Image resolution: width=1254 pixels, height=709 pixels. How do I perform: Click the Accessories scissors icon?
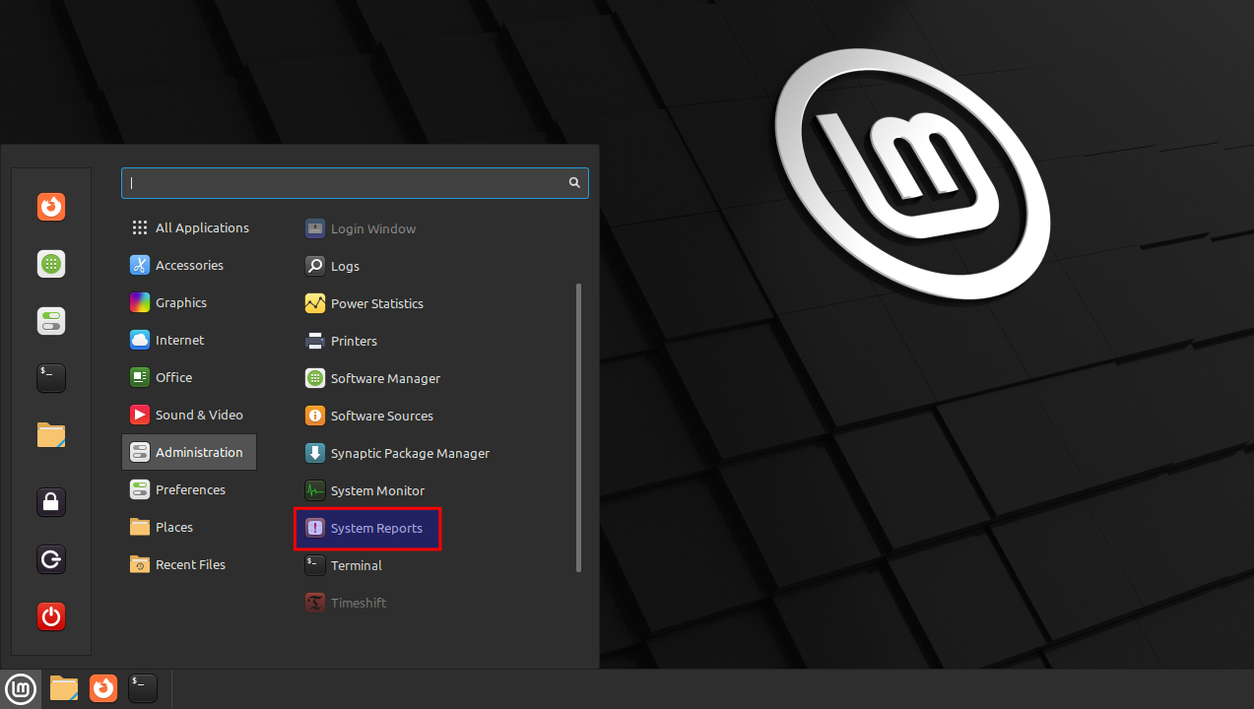coord(140,265)
